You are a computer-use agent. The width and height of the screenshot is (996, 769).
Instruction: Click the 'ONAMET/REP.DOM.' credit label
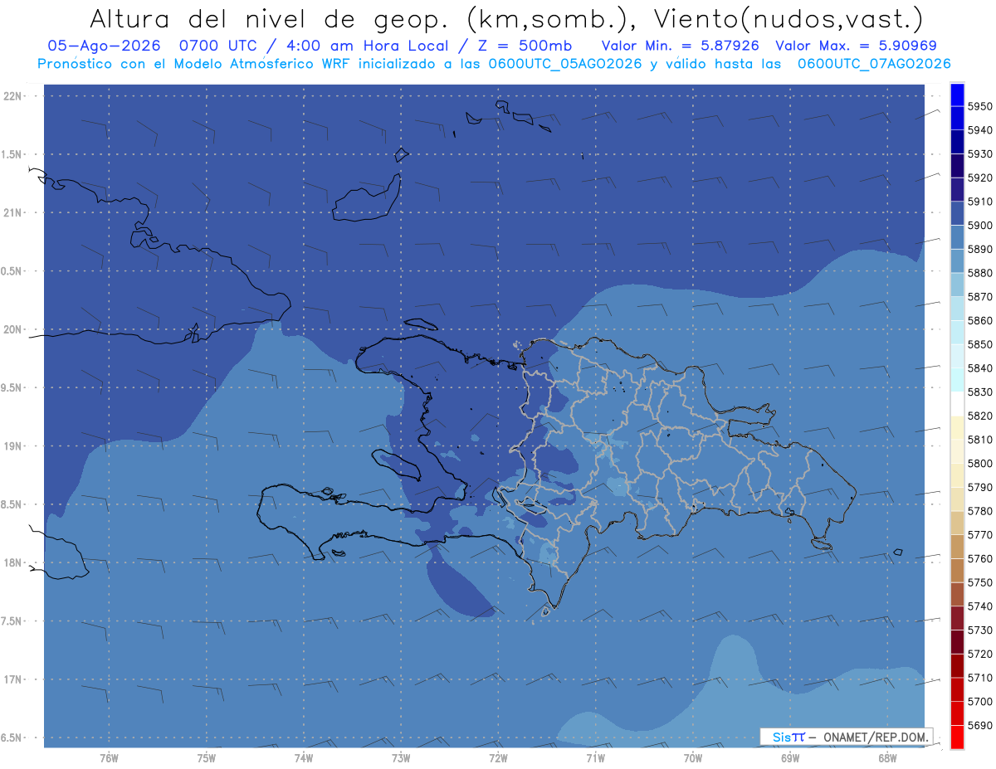coord(876,736)
